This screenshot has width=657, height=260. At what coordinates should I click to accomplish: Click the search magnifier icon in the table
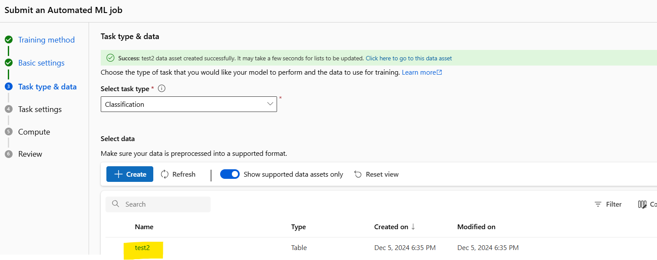(x=115, y=204)
